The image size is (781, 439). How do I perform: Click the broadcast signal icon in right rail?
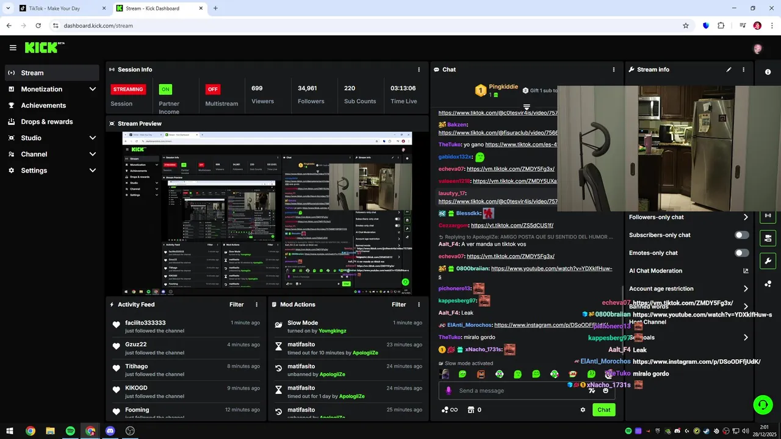click(x=768, y=215)
